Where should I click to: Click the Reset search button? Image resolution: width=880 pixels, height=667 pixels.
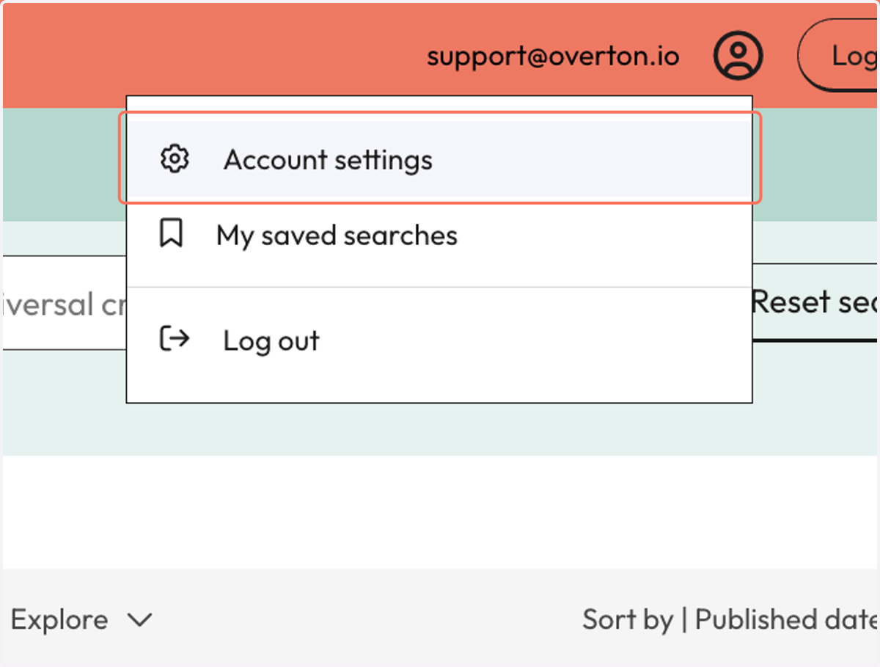point(816,302)
